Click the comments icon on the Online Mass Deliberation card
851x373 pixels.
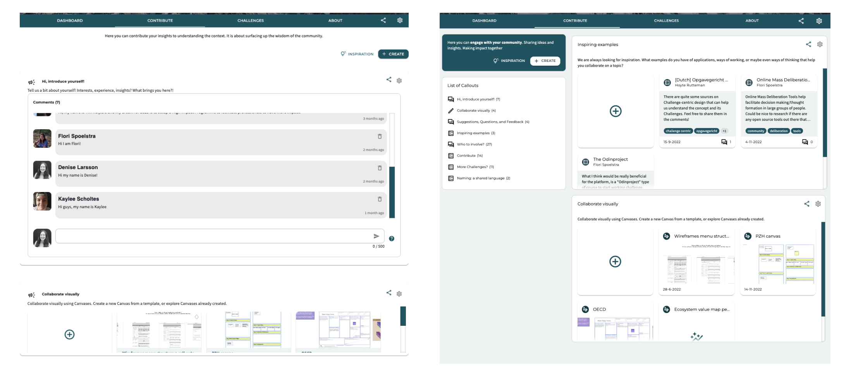[x=805, y=142]
